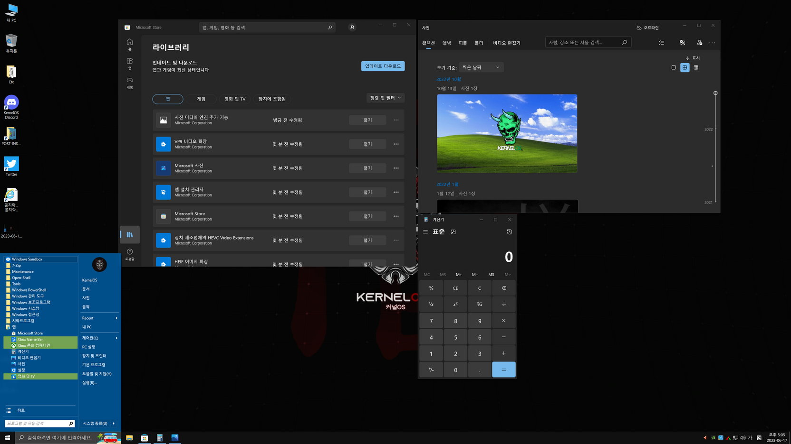Click Calculator backspace key

[504, 288]
